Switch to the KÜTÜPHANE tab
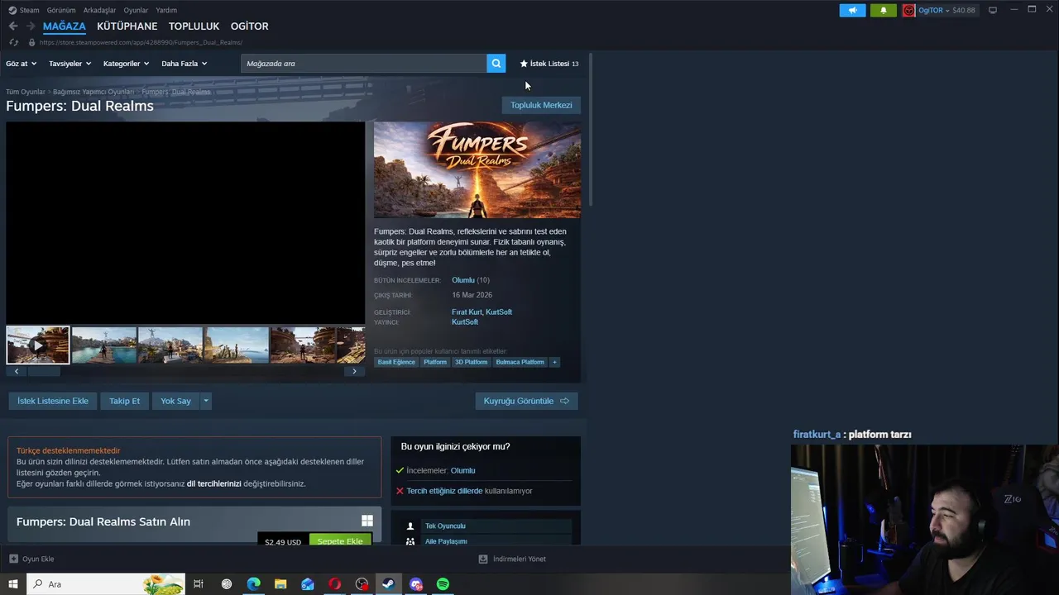Screen dimensions: 1059x595 [127, 26]
